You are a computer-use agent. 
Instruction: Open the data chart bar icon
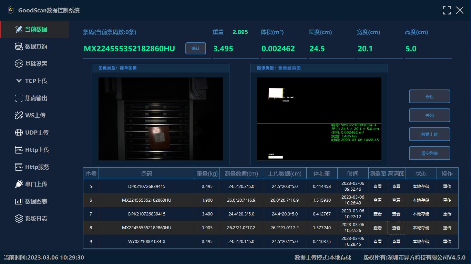click(19, 201)
